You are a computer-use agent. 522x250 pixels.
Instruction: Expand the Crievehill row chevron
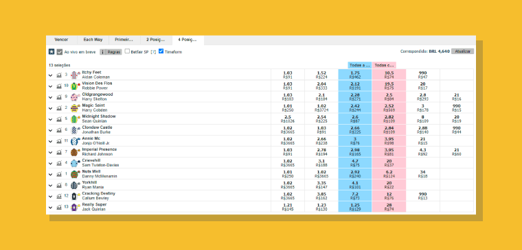[x=51, y=163]
